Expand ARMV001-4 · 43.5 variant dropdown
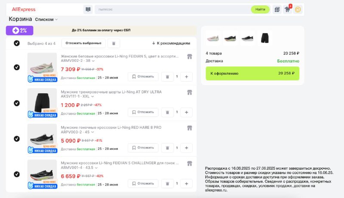This screenshot has width=344, height=198. pos(79,168)
